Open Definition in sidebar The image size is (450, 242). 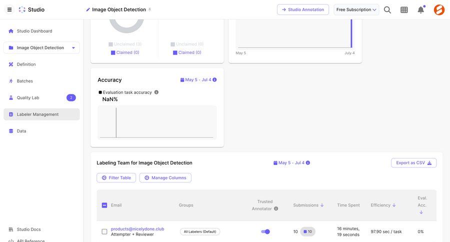(x=41, y=64)
